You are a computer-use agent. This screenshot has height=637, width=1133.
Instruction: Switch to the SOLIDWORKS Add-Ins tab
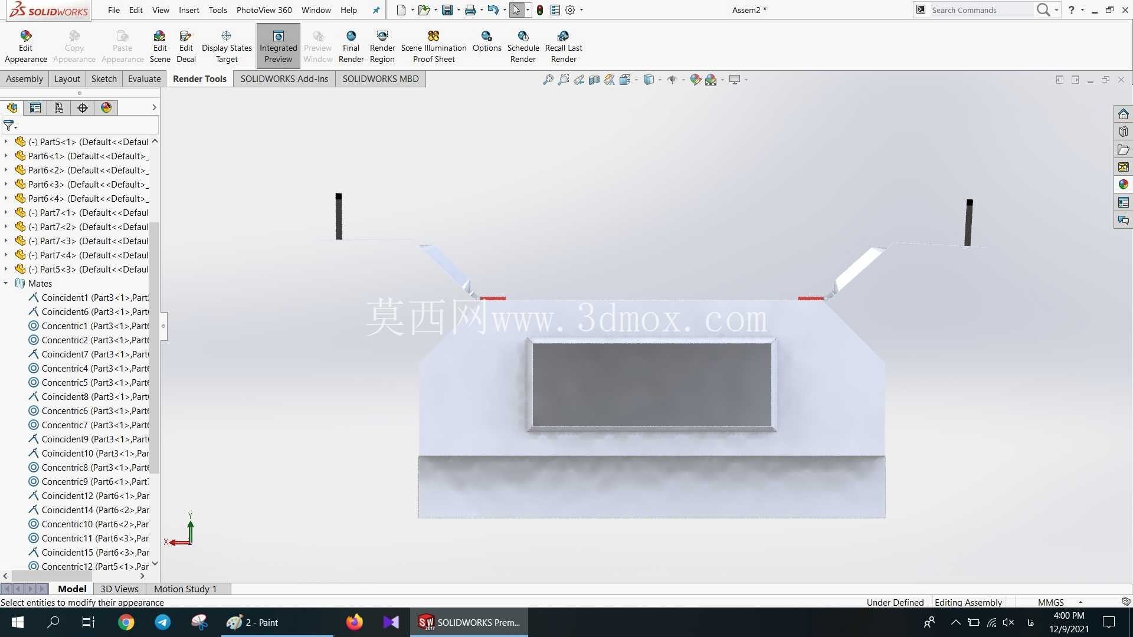284,78
